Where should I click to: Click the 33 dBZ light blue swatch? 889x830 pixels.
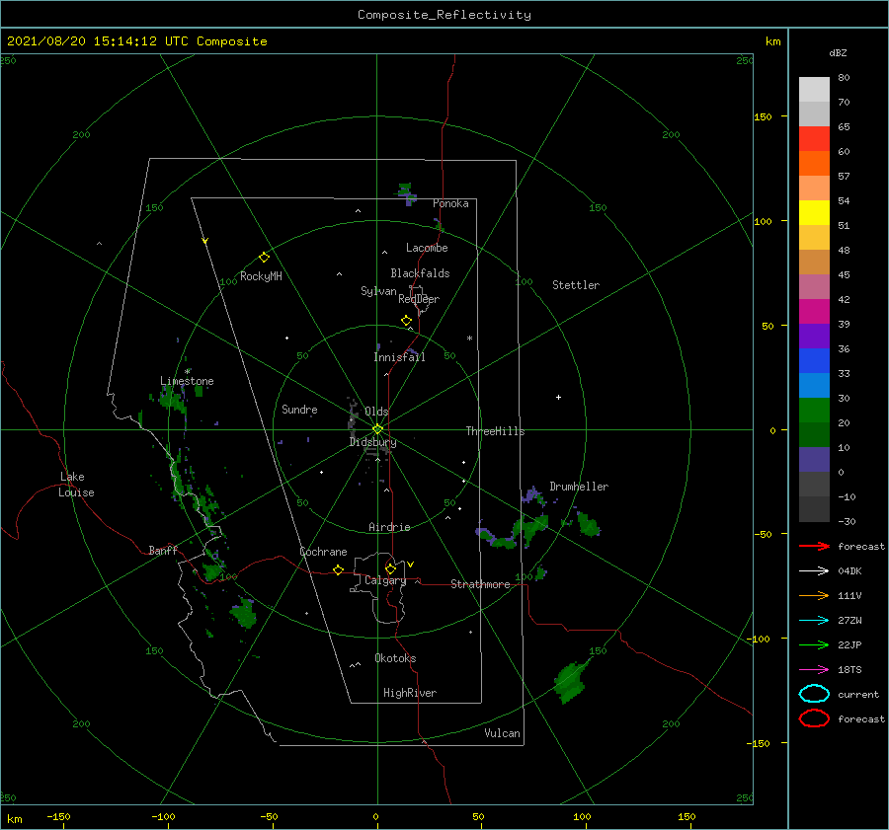coord(814,385)
